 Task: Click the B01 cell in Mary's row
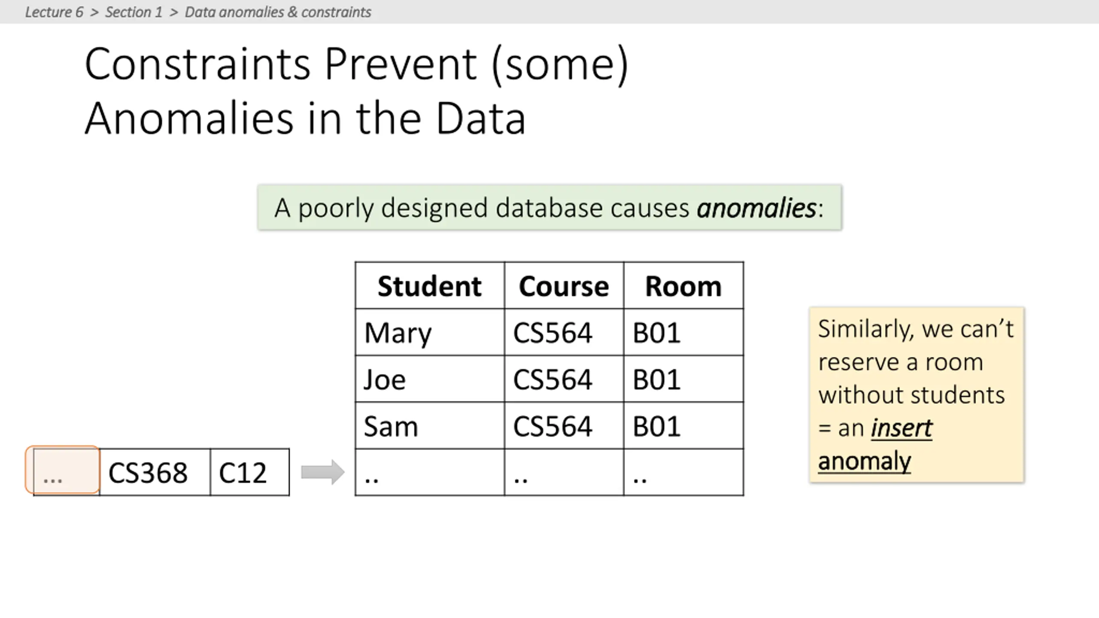683,333
